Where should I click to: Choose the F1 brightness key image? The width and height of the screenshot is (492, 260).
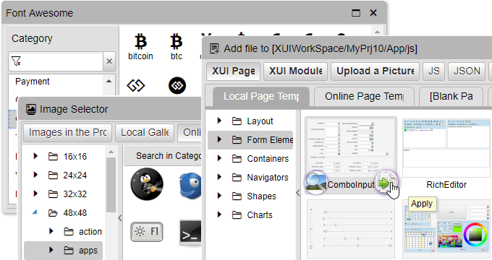click(x=147, y=232)
